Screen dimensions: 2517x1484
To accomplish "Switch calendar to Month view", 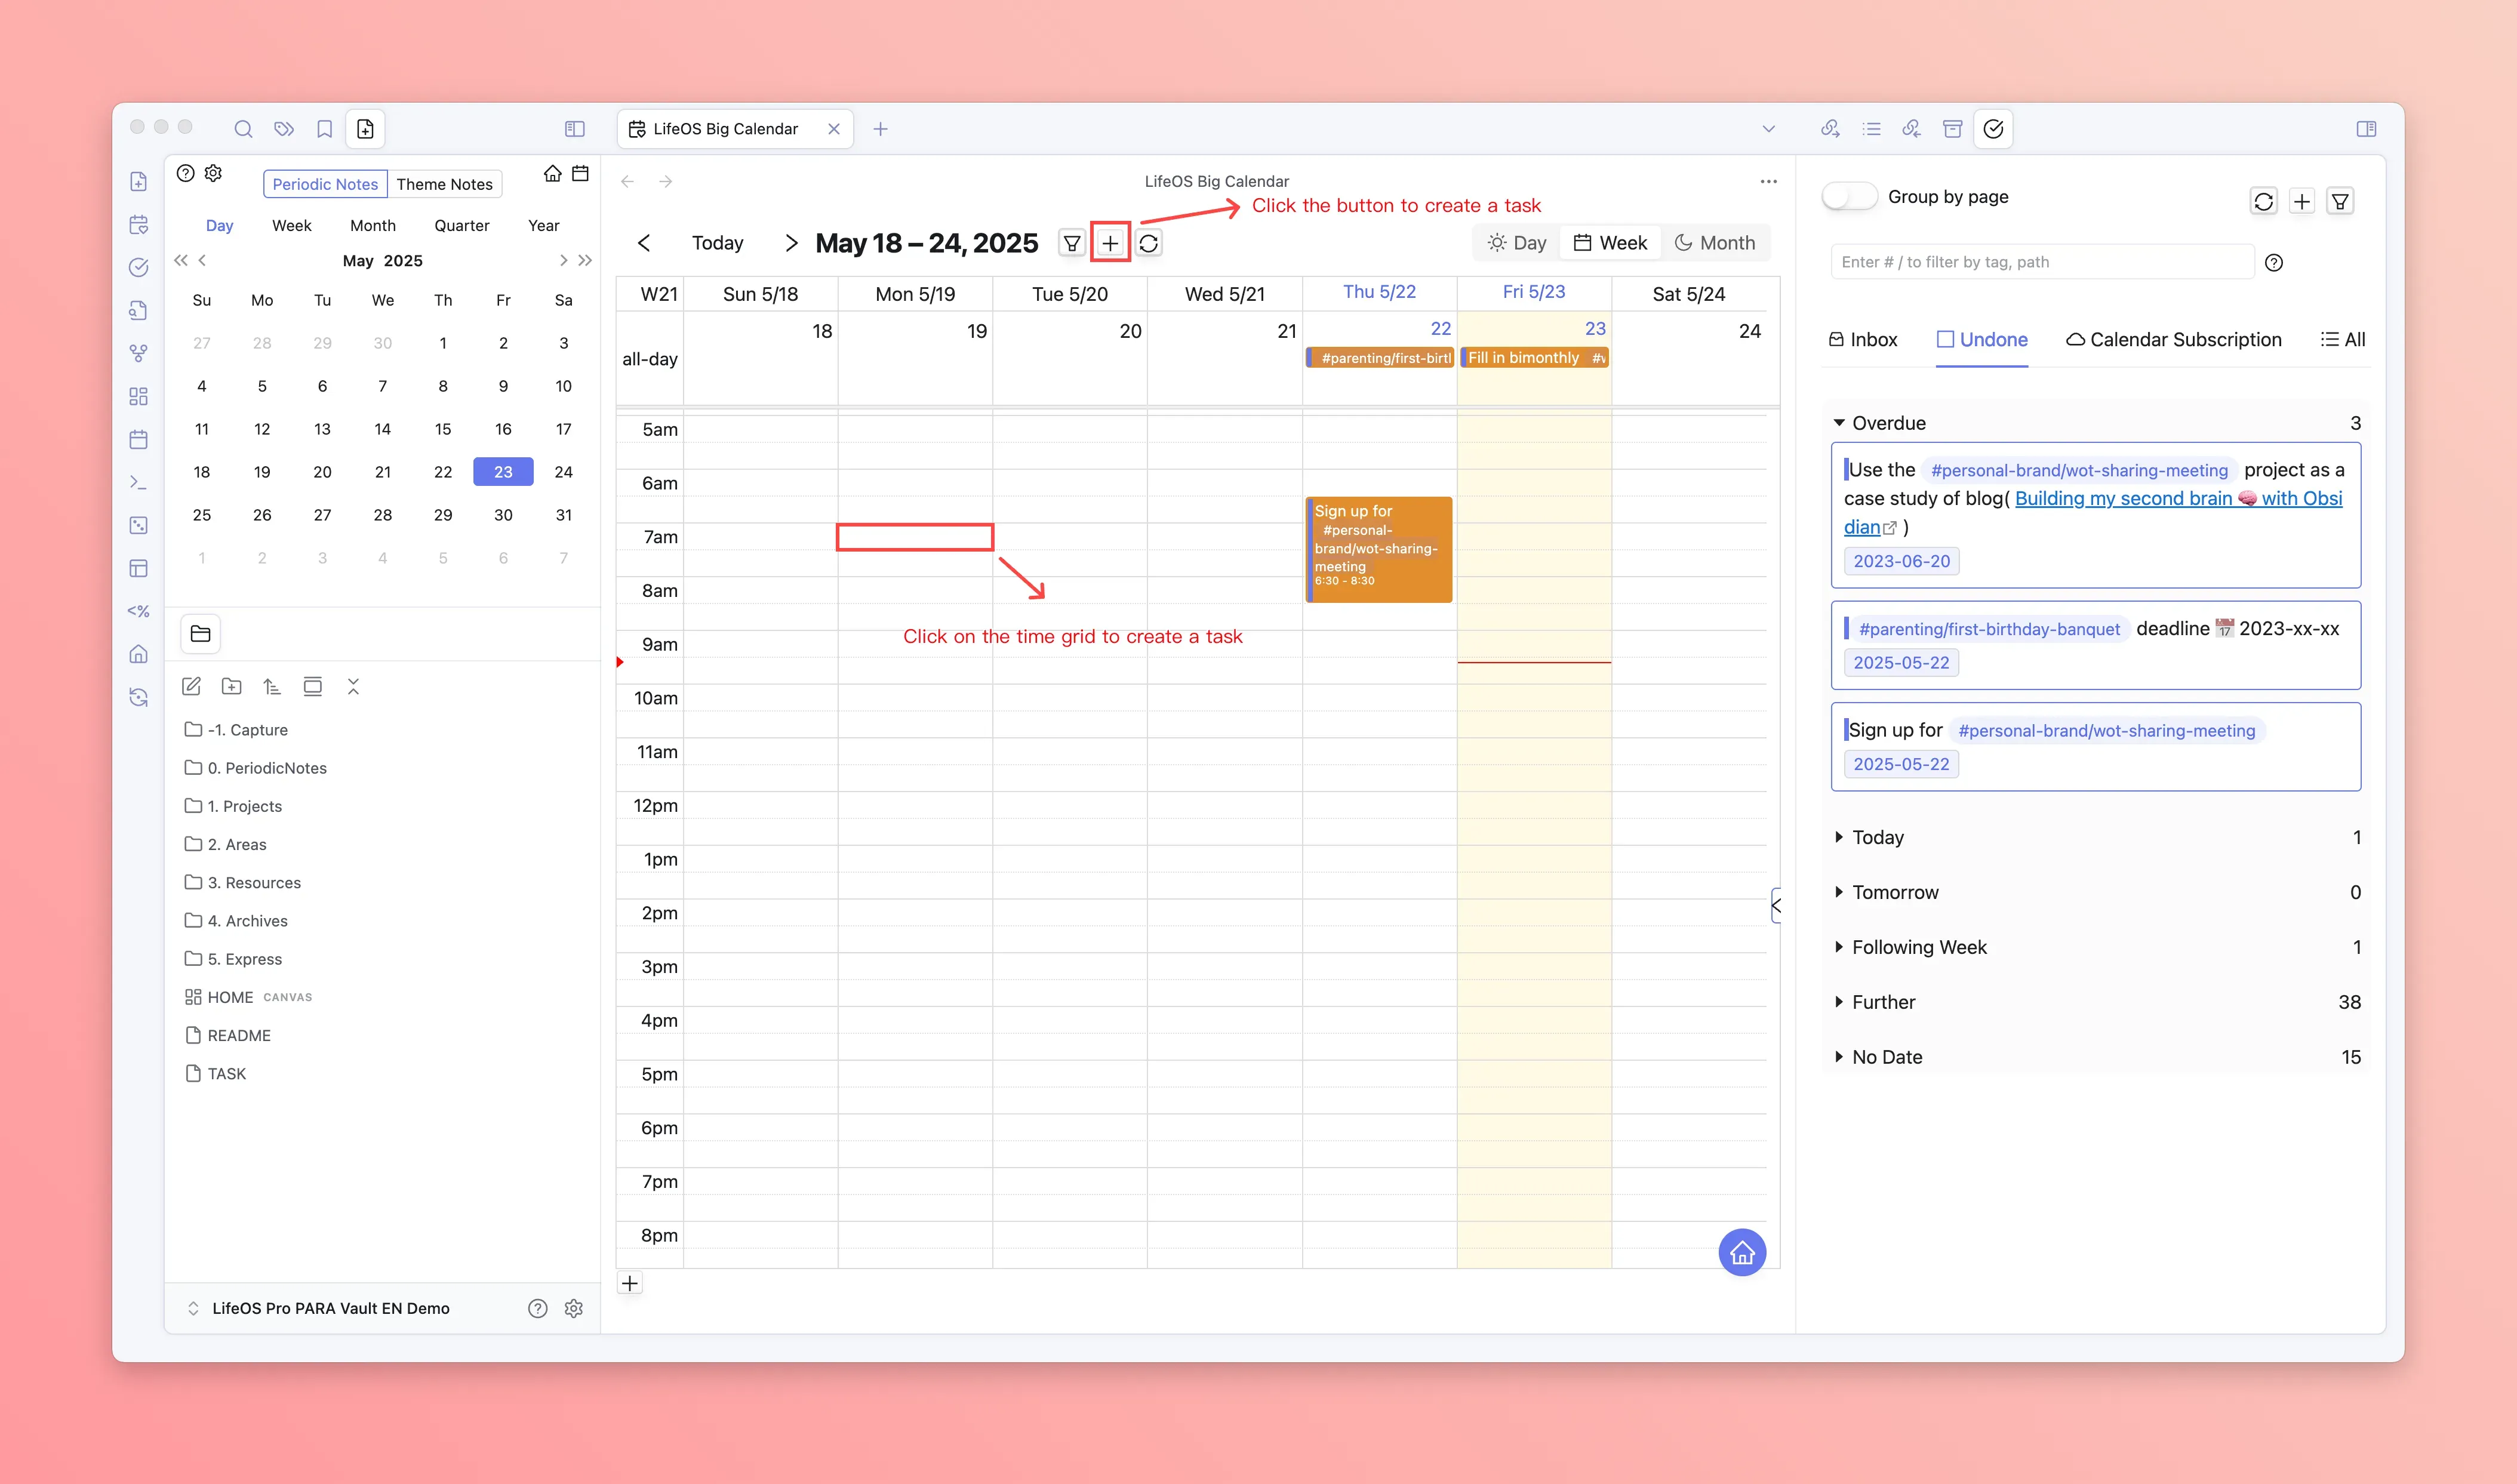I will (1714, 243).
